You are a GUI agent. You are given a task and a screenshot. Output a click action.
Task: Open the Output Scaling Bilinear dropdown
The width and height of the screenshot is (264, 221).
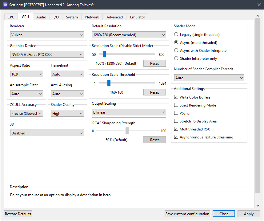pyautogui.click(x=129, y=112)
